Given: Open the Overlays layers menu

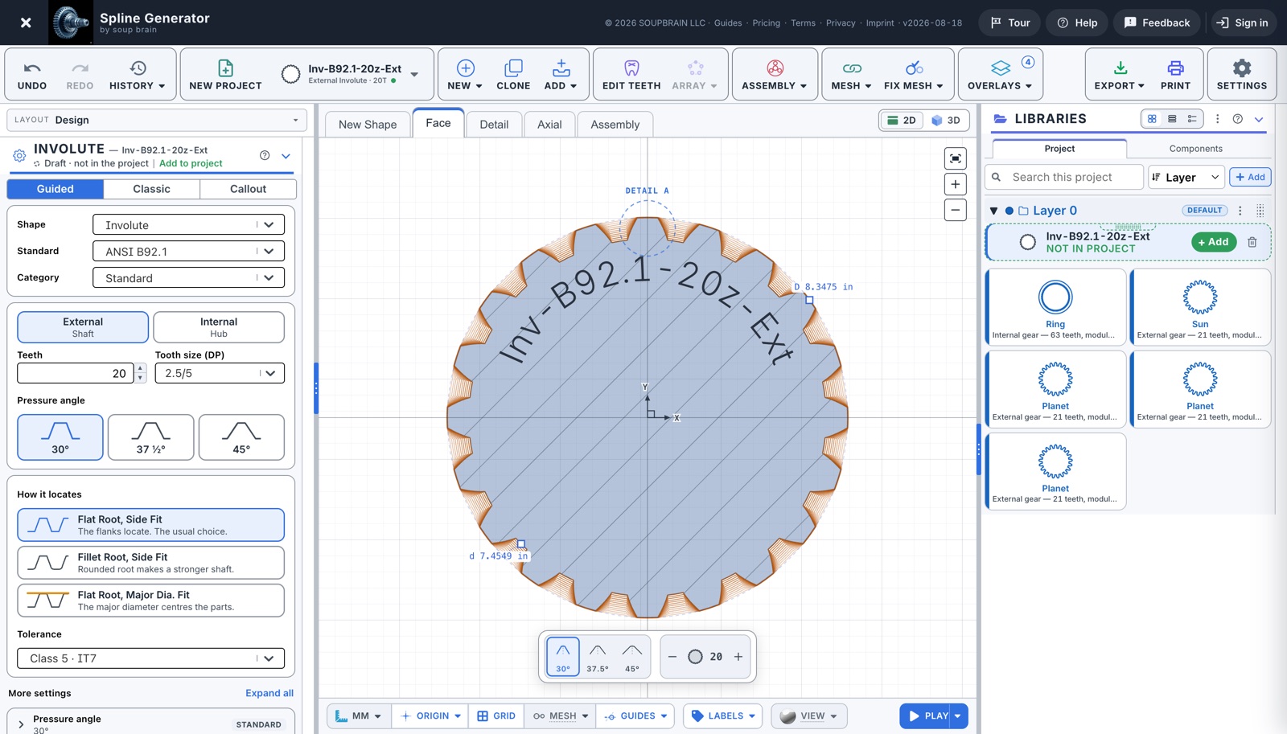Looking at the screenshot, I should pos(1000,74).
